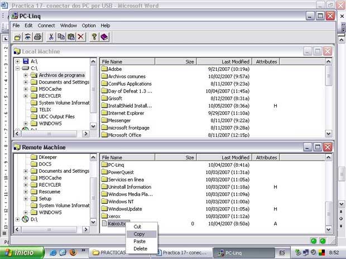Click the Copy toolbar icon
The height and width of the screenshot is (259, 346).
click(x=61, y=37)
